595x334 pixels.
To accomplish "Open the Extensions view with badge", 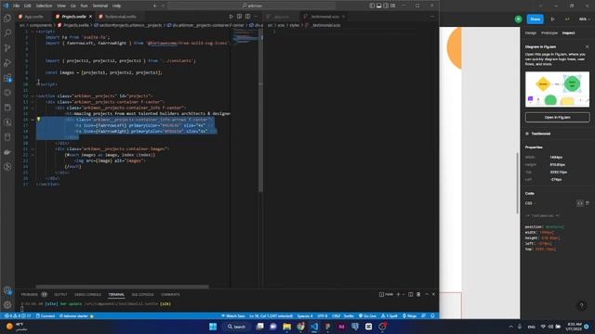I will 7,78.
